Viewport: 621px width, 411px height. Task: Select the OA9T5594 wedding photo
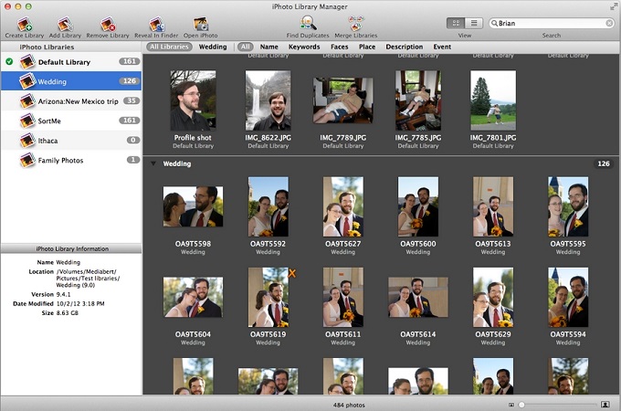(x=568, y=298)
